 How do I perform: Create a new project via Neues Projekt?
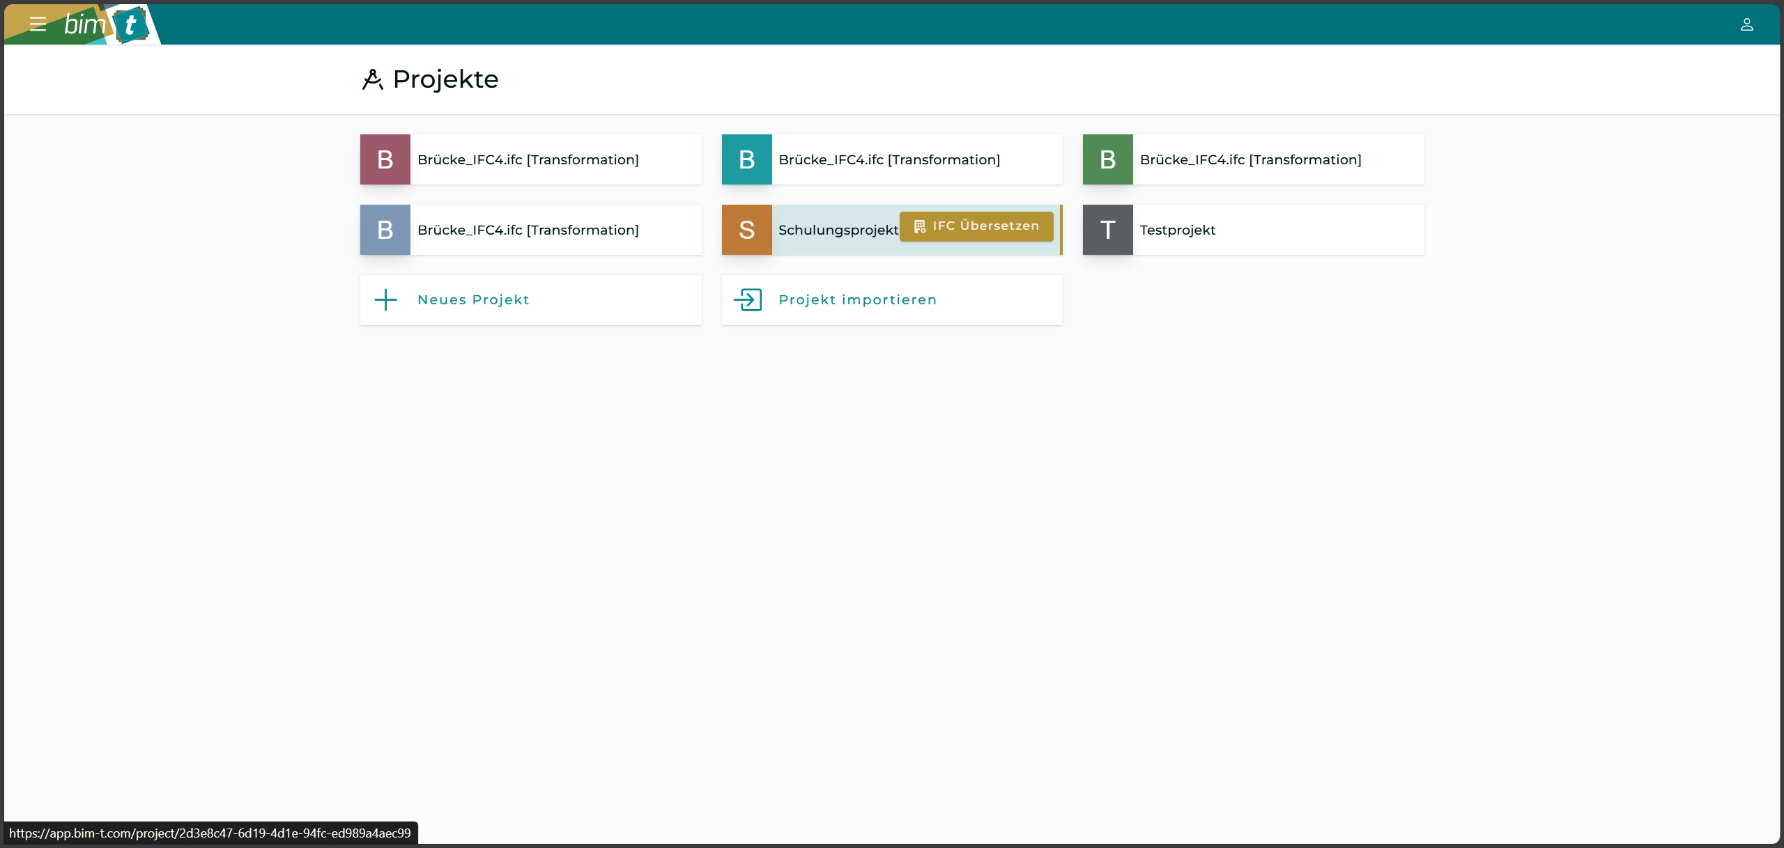(x=473, y=300)
